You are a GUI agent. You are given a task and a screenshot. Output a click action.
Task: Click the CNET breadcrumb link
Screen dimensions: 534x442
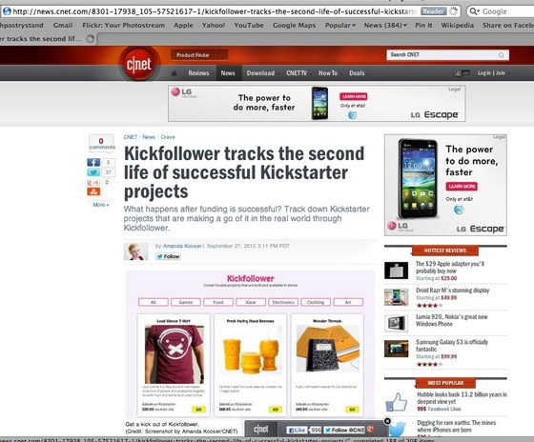tap(131, 137)
